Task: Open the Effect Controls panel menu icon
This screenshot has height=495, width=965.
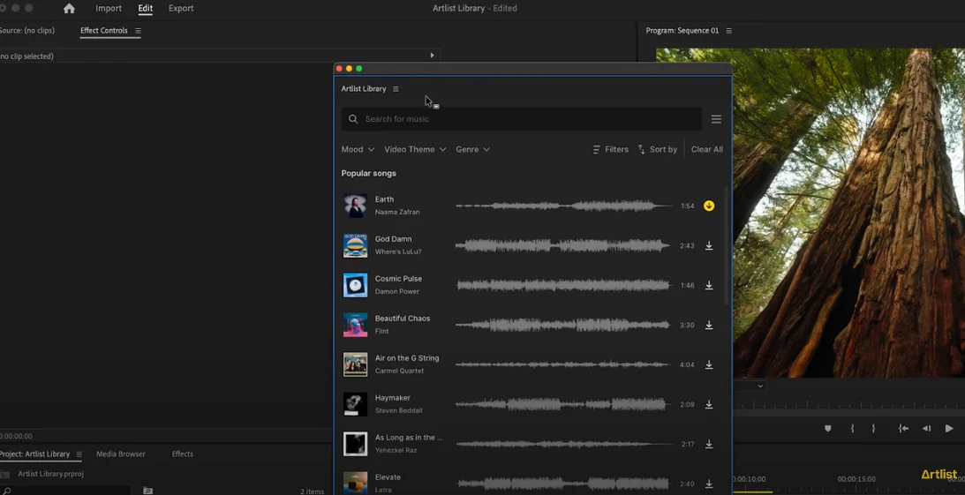Action: (x=138, y=31)
